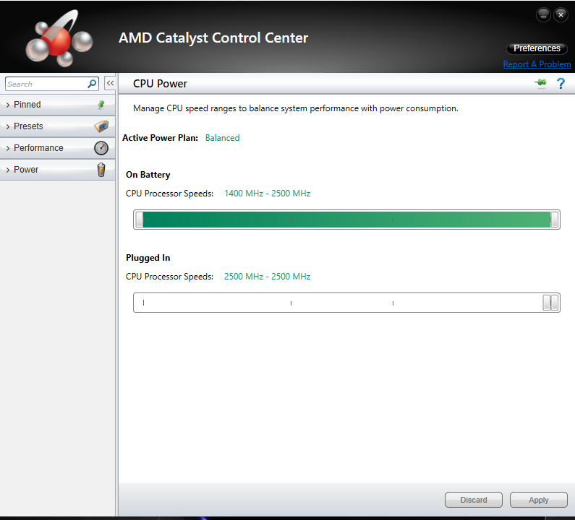Click the Plugged In maximum speed handle
The height and width of the screenshot is (520, 575).
point(555,303)
